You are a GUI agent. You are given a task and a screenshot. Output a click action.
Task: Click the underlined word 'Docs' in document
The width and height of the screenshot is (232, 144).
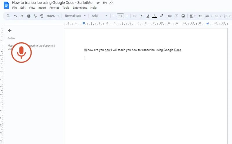click(x=177, y=50)
